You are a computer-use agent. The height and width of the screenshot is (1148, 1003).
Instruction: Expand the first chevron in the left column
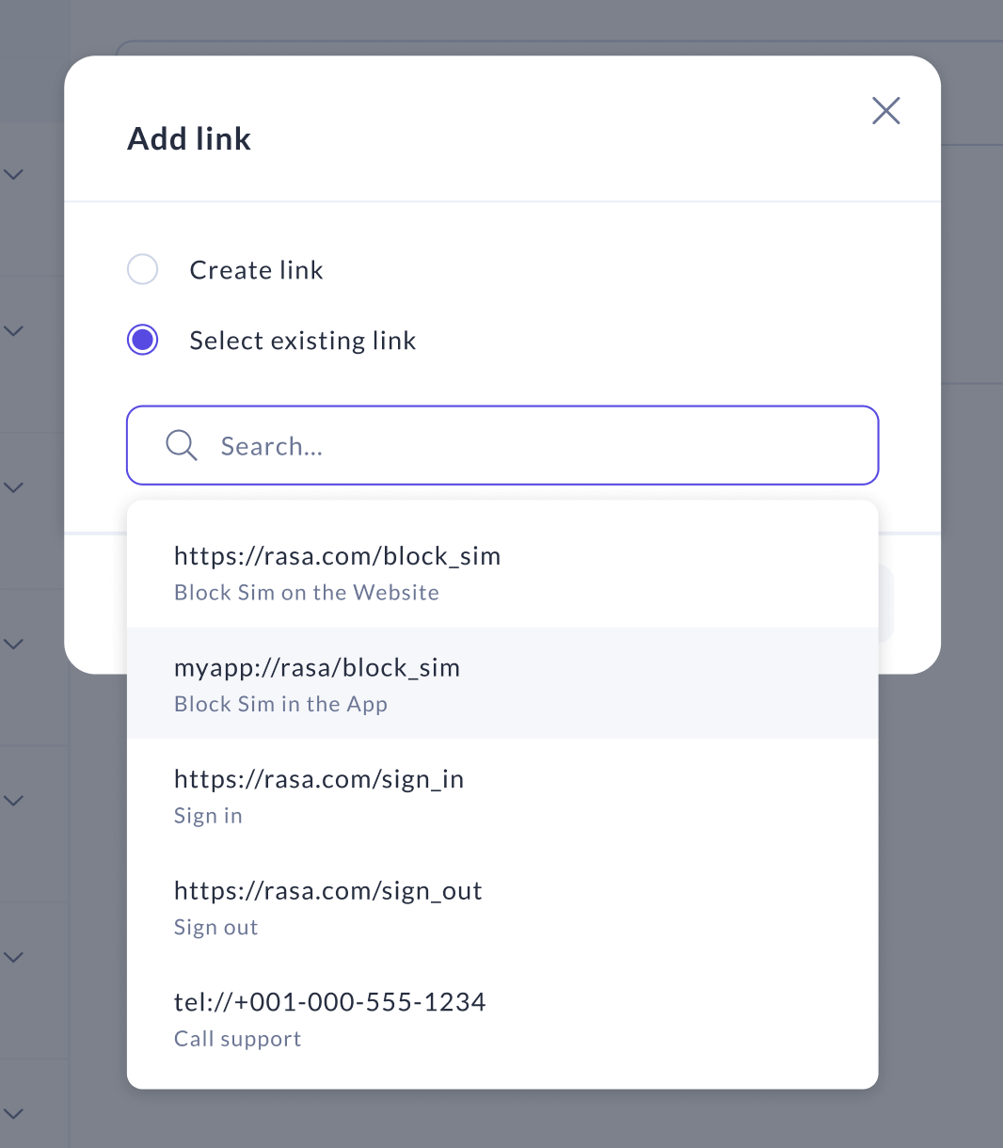pos(14,174)
